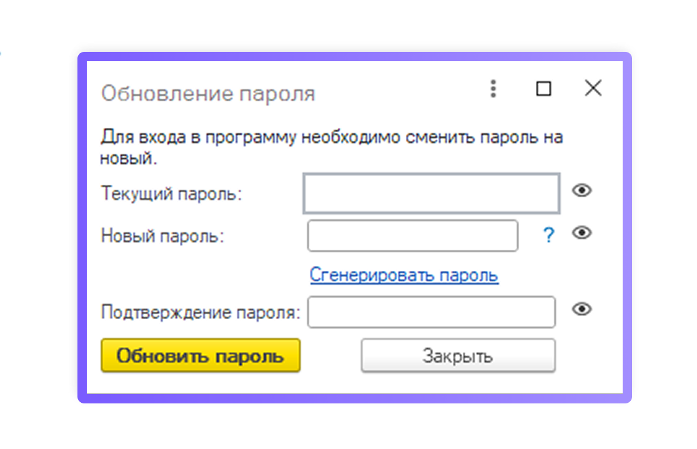Click the Текущий пароль: label text
This screenshot has height=449, width=697.
click(171, 194)
